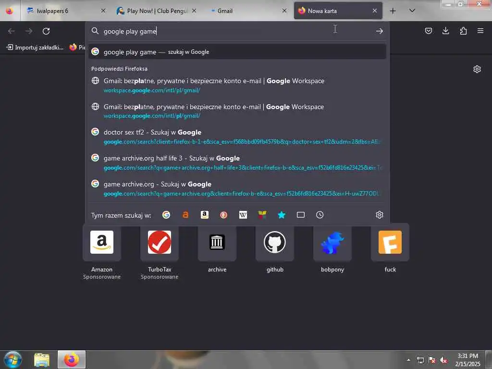This screenshot has height=369, width=492.
Task: Expand the list all tabs chevron
Action: (412, 11)
